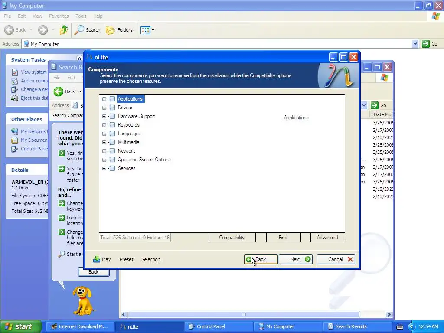Tick the Network checkbox

pyautogui.click(x=112, y=151)
